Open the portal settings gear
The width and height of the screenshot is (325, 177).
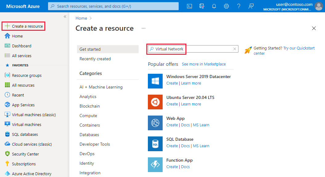click(x=226, y=6)
